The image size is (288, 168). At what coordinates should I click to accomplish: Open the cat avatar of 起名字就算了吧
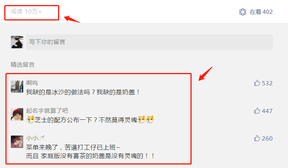[17, 114]
